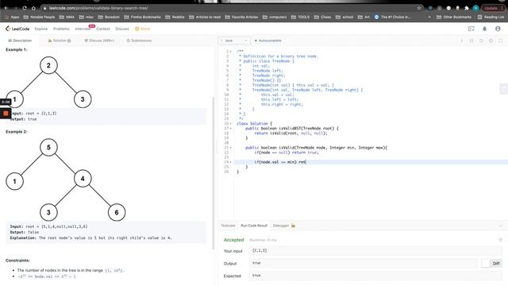Viewport: 508px width, 286px height.
Task: Click the LeetCode logo
Action: (x=17, y=29)
